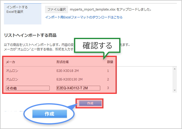Viewport: 182px width, 129px height.
Task: Select the E2E-X20D130 2M model text
Action: pyautogui.click(x=69, y=79)
